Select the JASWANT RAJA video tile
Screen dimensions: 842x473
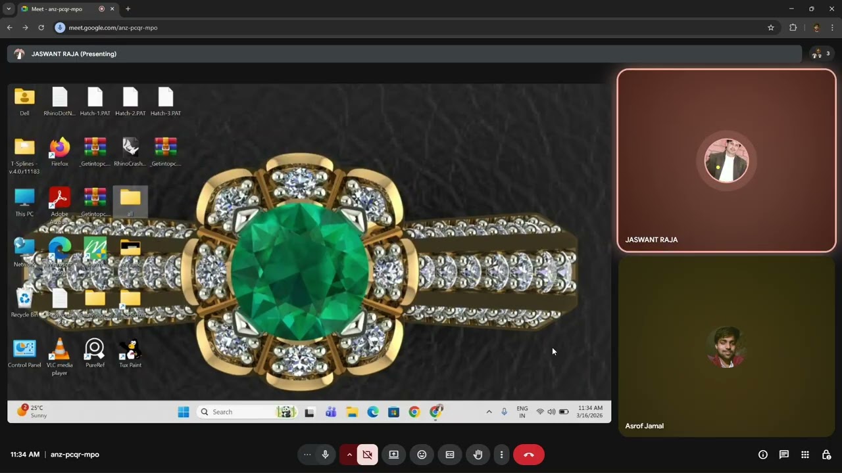(726, 161)
